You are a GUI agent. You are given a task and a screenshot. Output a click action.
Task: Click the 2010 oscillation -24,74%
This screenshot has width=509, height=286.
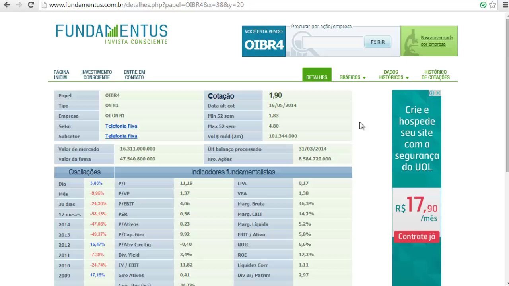[98, 265]
